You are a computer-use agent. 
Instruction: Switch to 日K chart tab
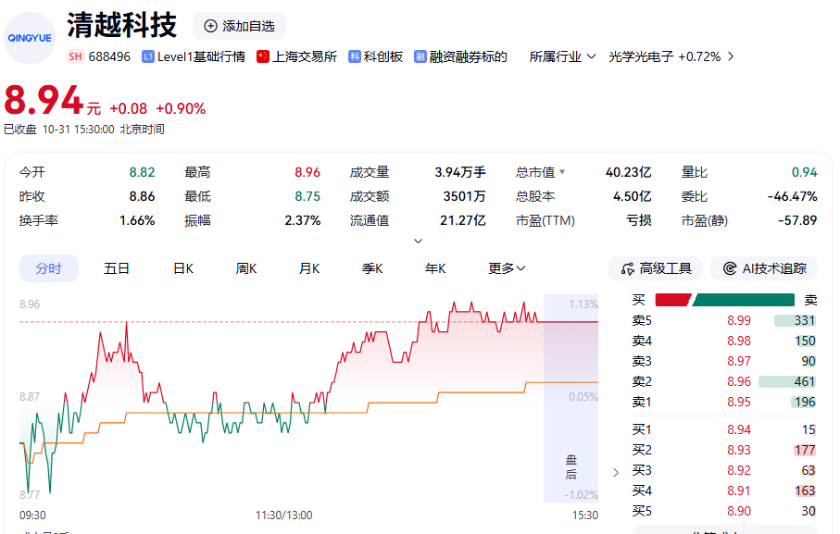point(183,268)
